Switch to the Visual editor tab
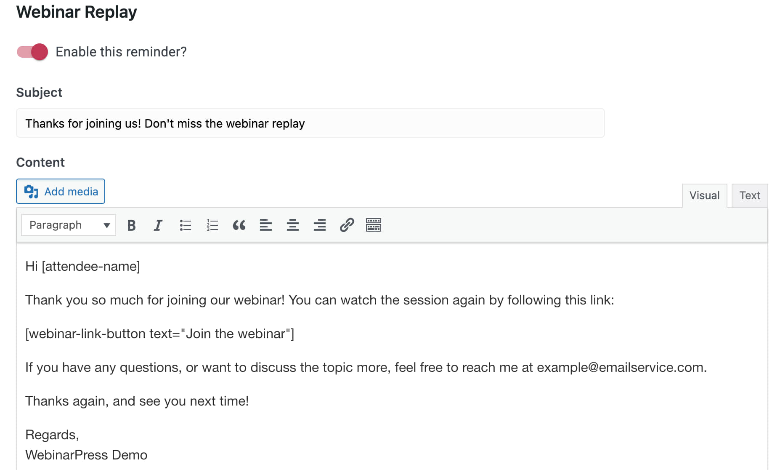The width and height of the screenshot is (780, 470). pyautogui.click(x=704, y=195)
